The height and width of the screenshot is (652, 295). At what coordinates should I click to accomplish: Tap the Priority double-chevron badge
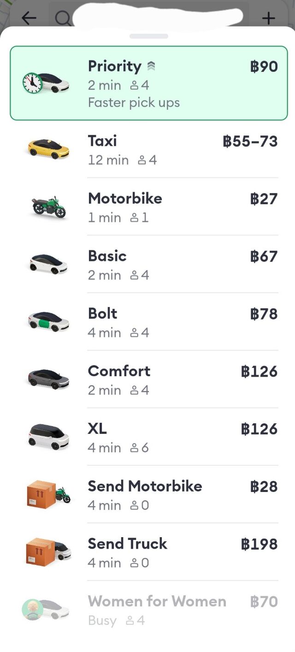coord(151,67)
